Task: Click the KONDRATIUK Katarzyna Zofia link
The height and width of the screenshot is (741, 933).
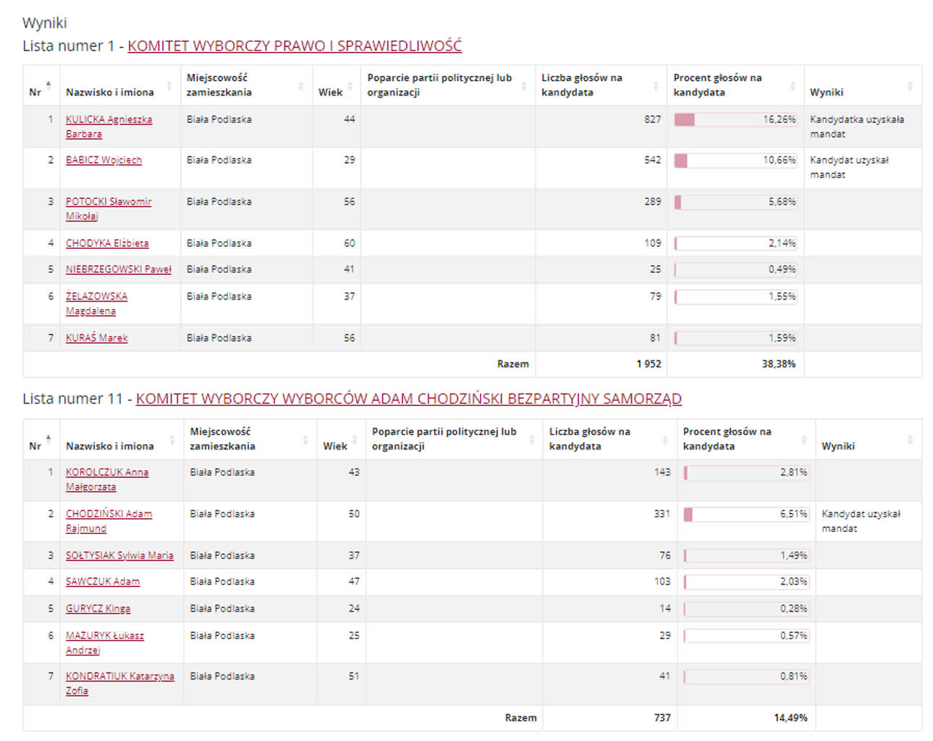Action: [x=119, y=676]
